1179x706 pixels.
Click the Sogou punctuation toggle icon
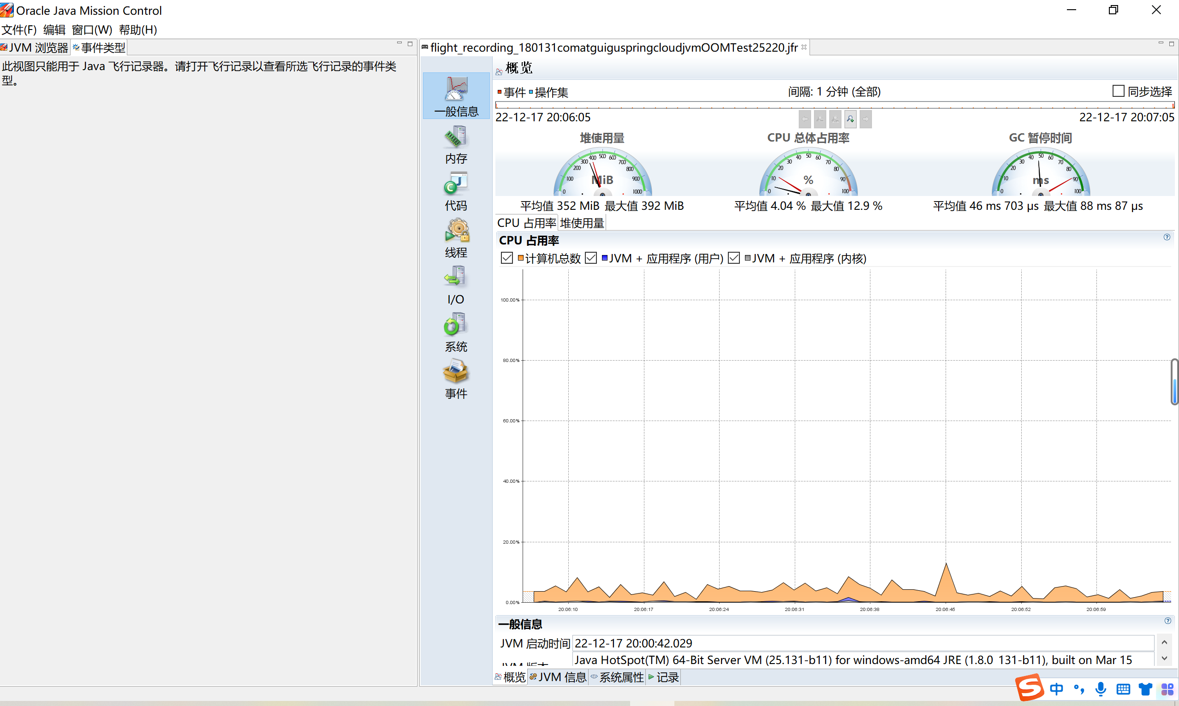tap(1078, 689)
